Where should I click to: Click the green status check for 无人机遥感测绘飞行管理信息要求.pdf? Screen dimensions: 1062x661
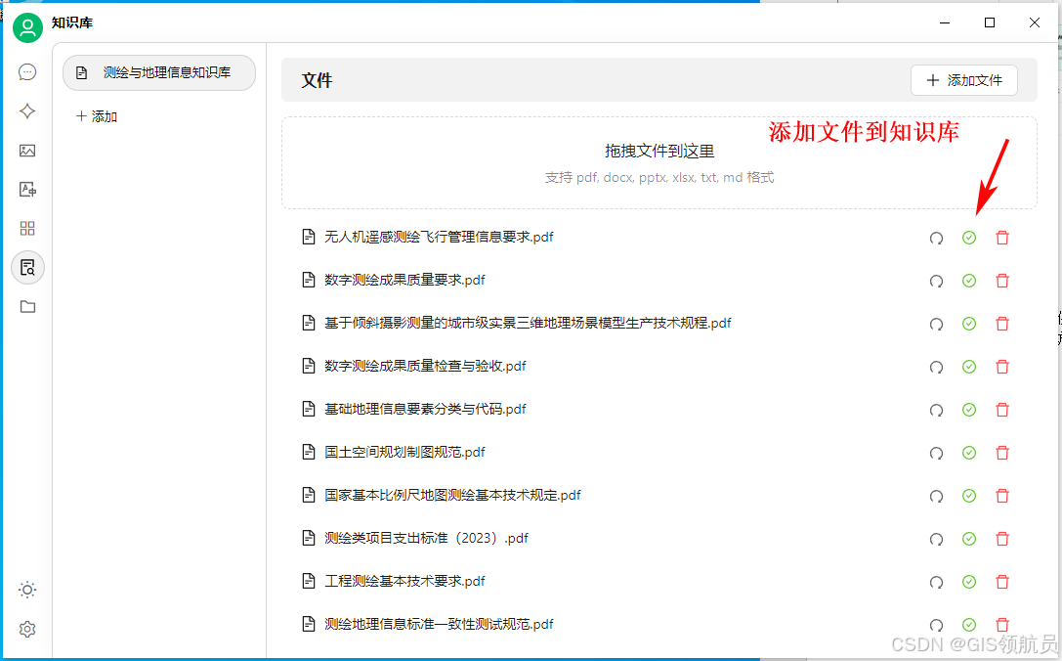969,238
